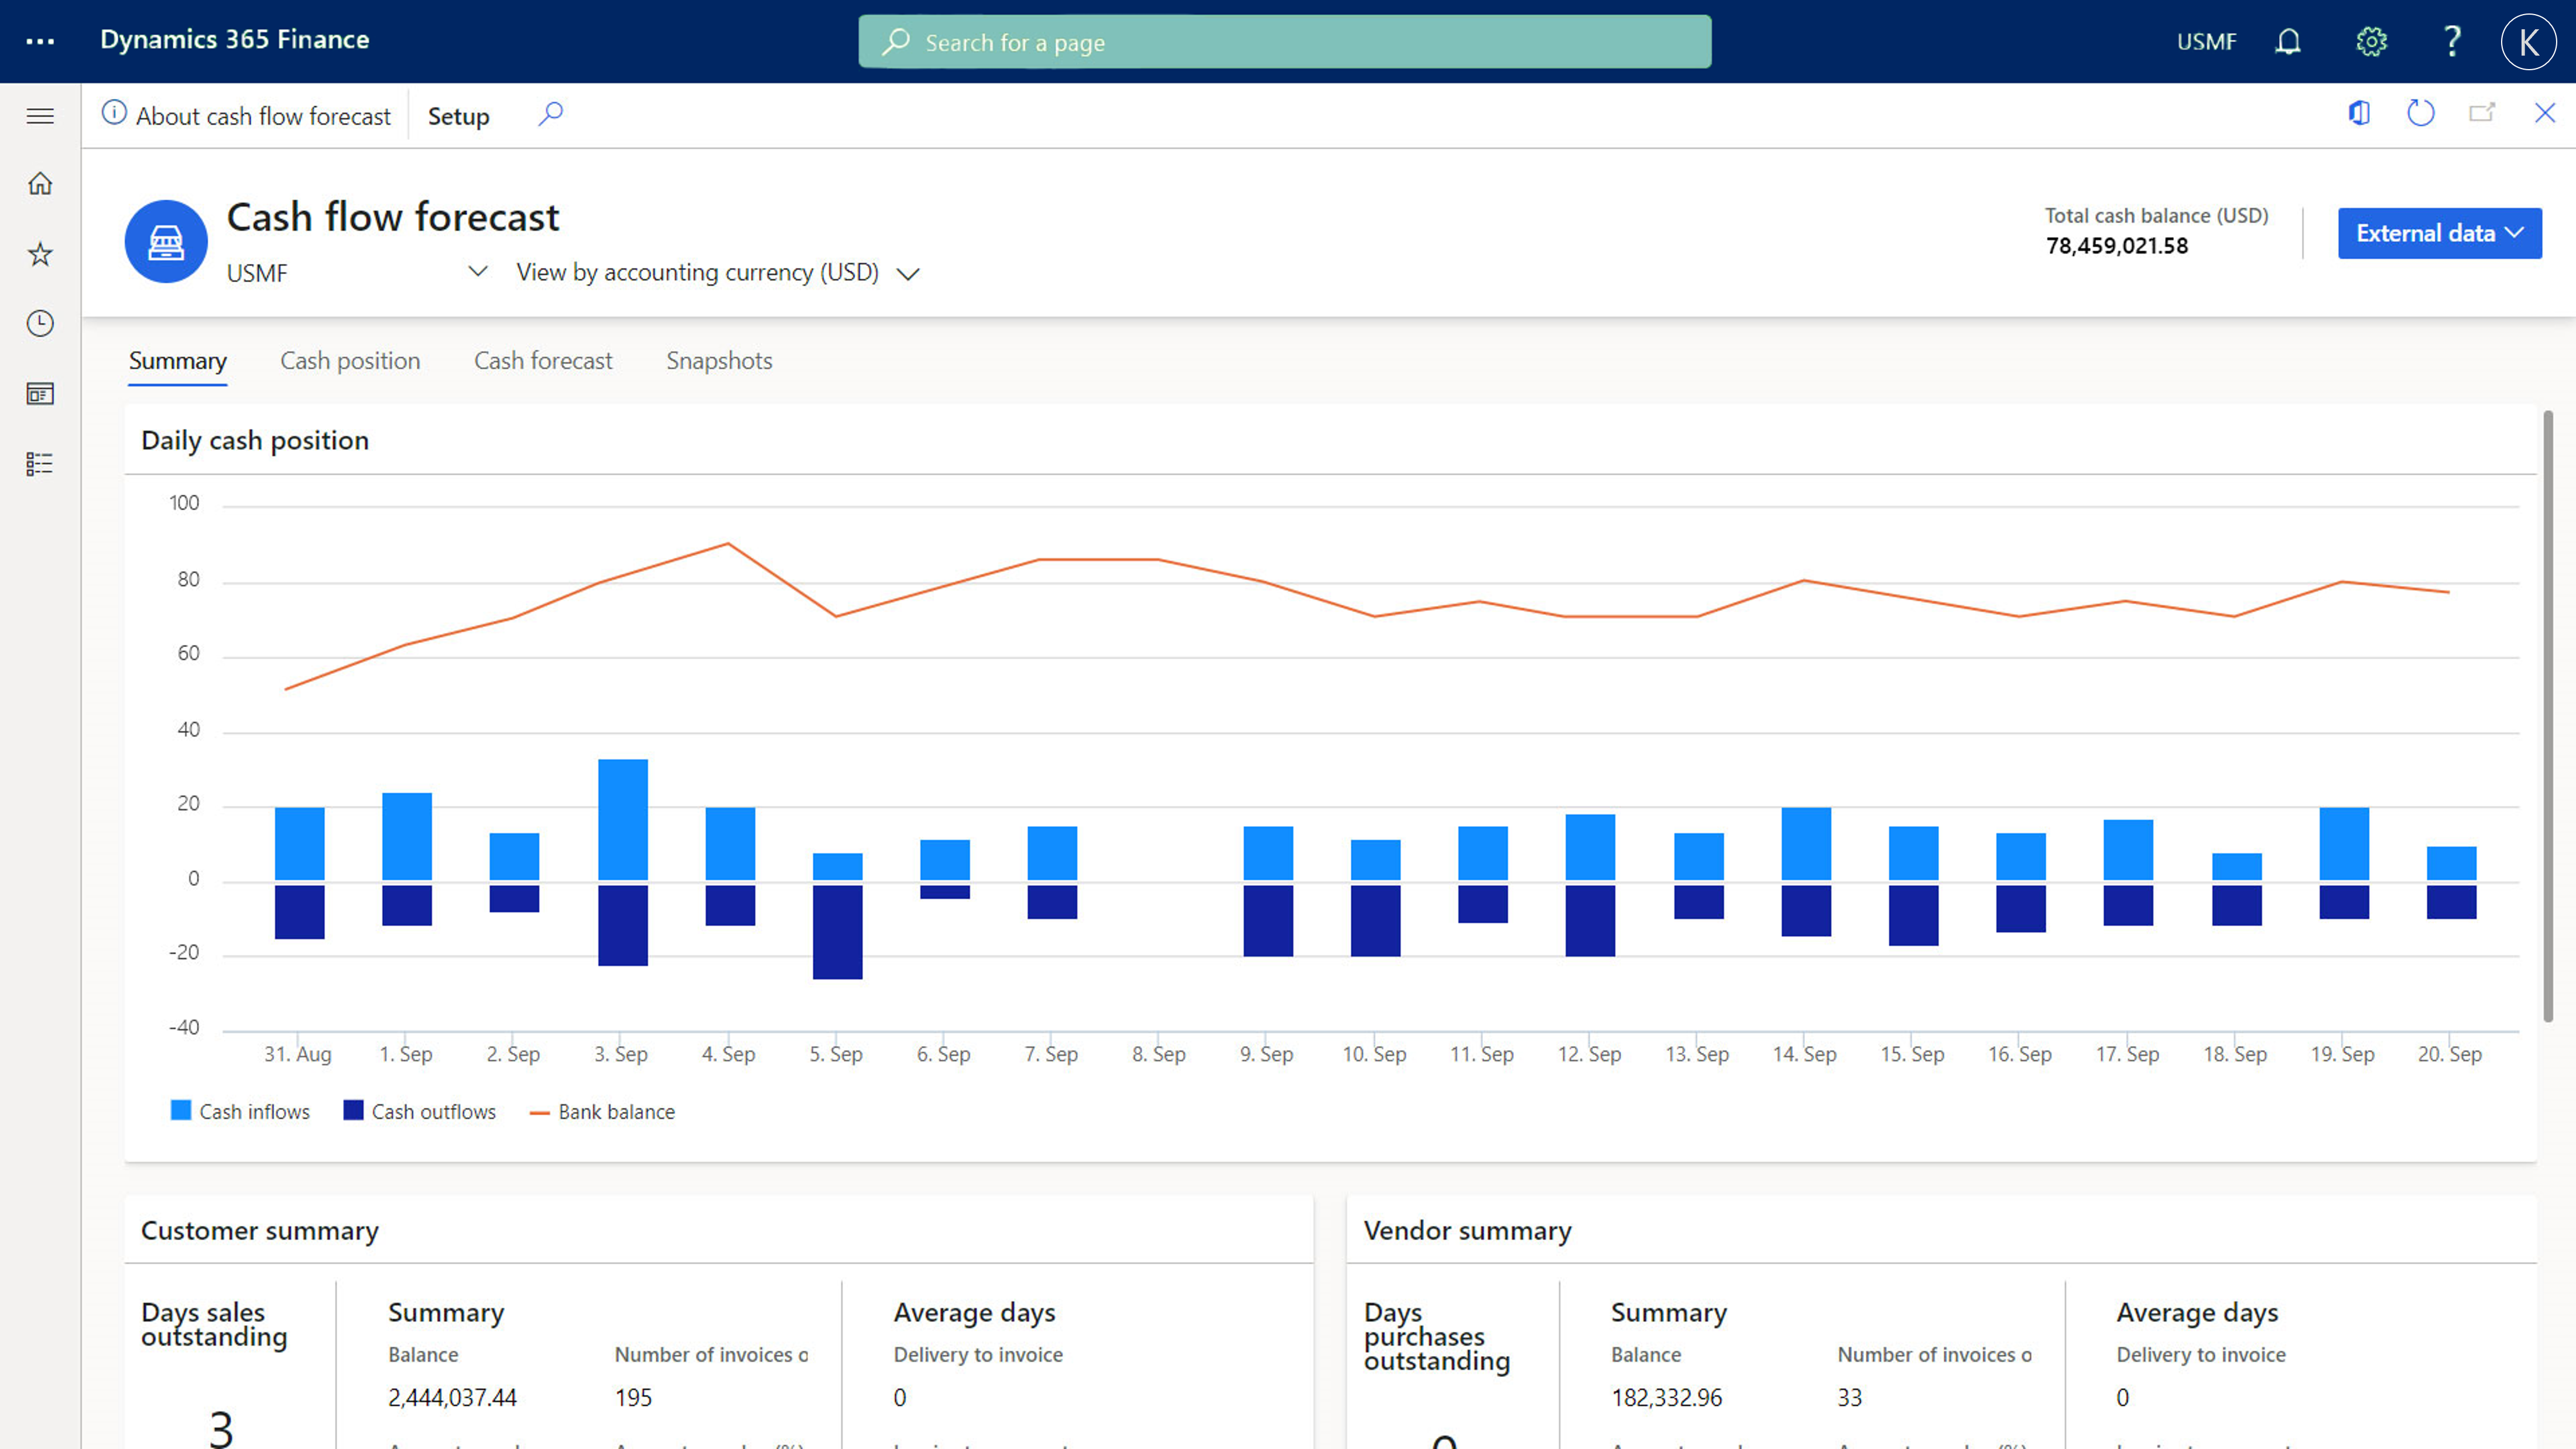Click the 19. Sep cash inflows bar
The width and height of the screenshot is (2576, 1449).
[x=2344, y=844]
